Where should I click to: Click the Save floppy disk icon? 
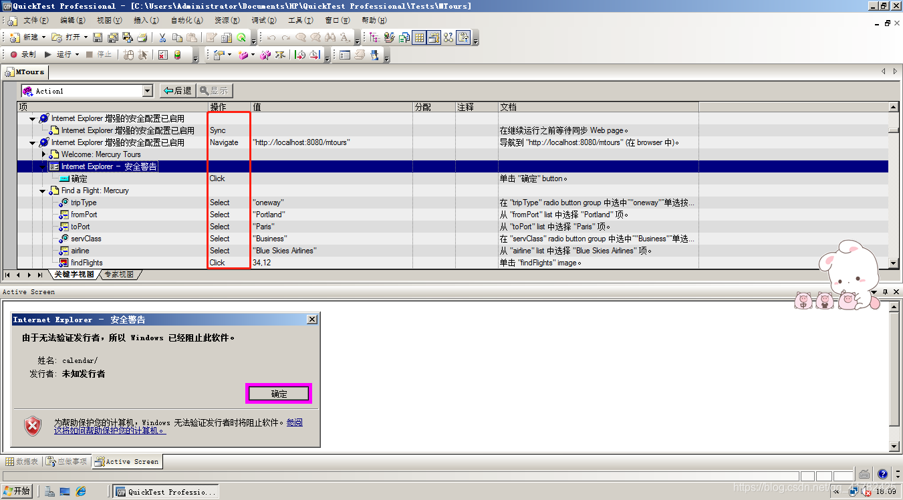click(x=98, y=37)
